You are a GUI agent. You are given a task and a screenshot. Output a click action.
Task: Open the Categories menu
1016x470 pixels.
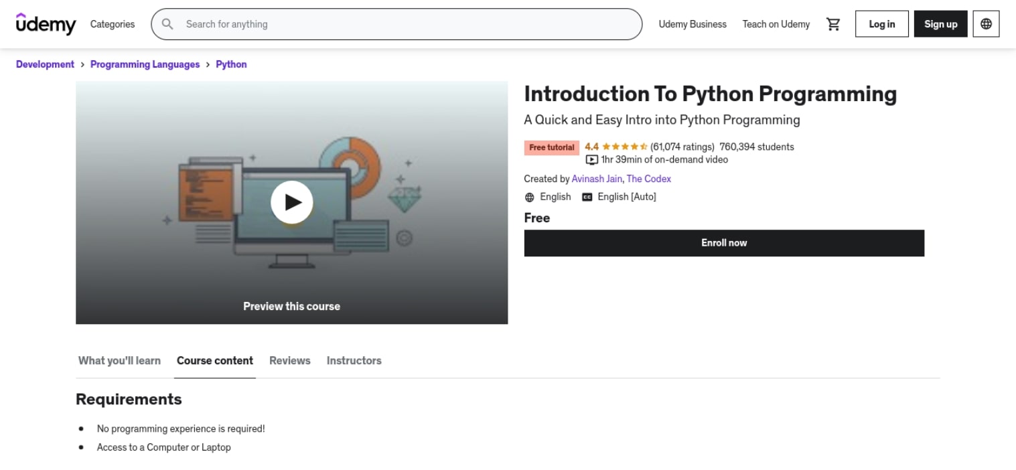[112, 23]
